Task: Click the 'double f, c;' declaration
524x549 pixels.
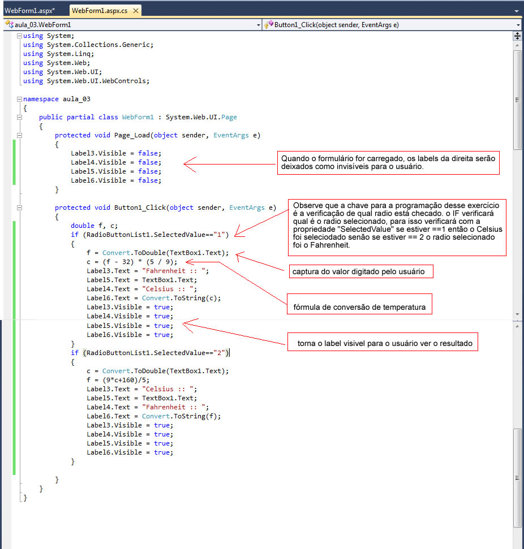Action: coord(95,226)
